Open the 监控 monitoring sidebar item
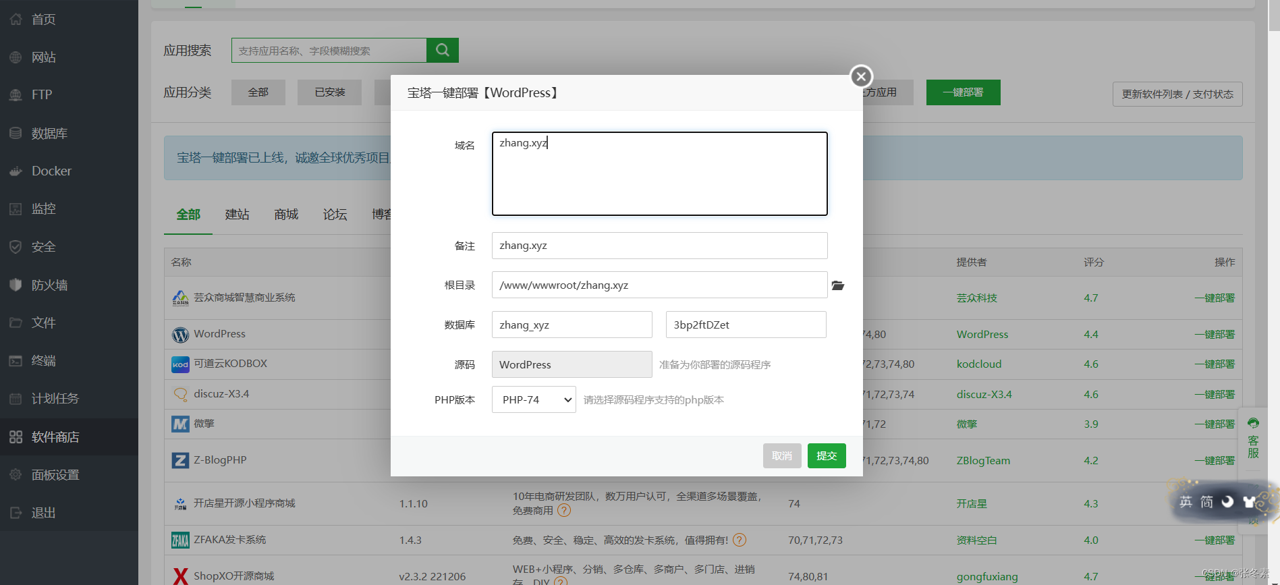The image size is (1280, 585). pos(69,208)
